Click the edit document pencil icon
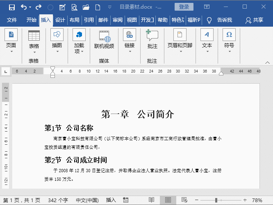This screenshot has height=205, width=273. tap(62, 7)
